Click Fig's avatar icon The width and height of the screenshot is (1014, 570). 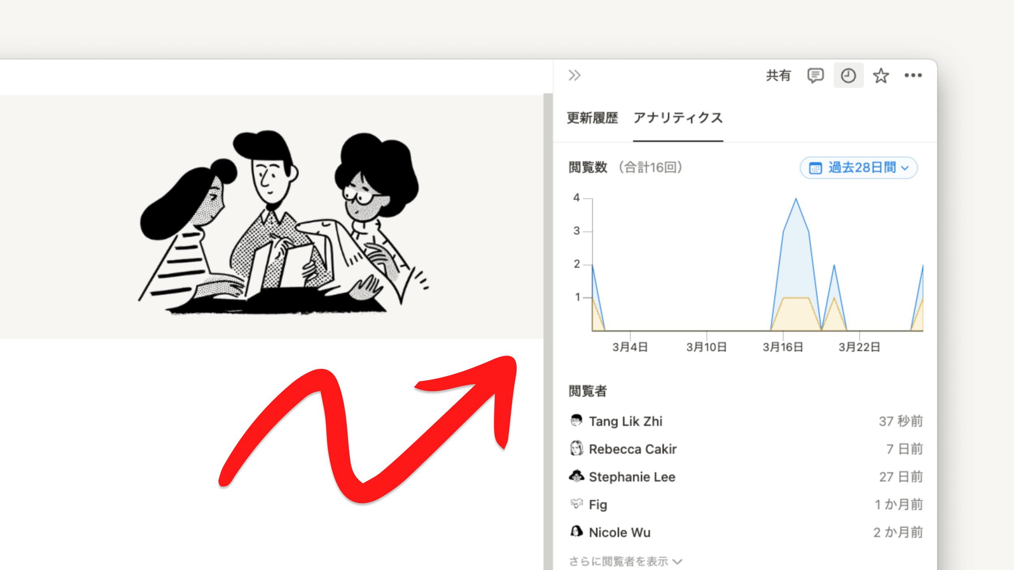576,504
